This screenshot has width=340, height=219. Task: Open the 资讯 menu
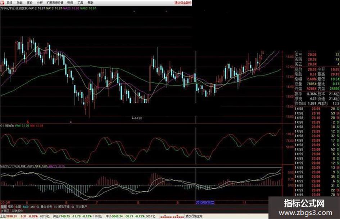70,3
